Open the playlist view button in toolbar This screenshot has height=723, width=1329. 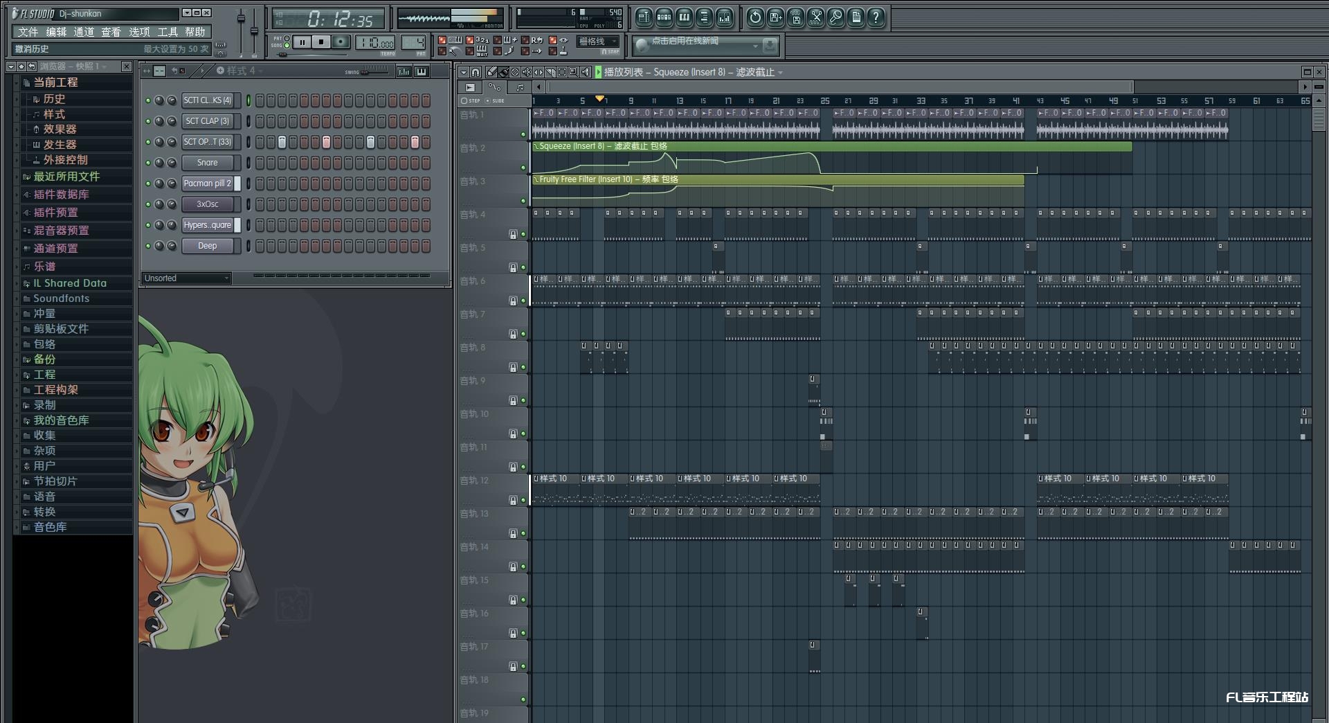point(644,17)
